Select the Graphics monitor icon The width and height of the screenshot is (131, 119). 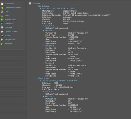coord(2,24)
